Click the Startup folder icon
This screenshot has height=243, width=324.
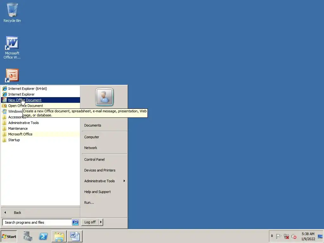click(x=4, y=140)
